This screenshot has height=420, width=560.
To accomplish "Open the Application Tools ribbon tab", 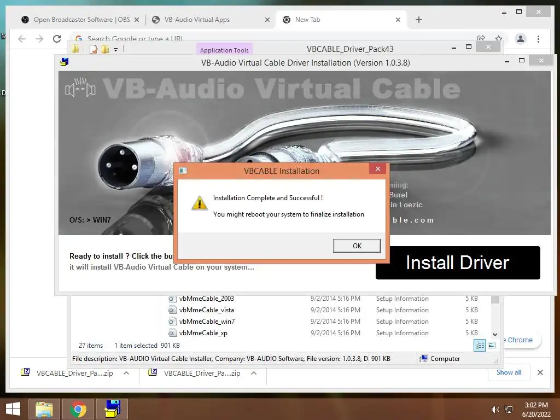I will coord(224,50).
